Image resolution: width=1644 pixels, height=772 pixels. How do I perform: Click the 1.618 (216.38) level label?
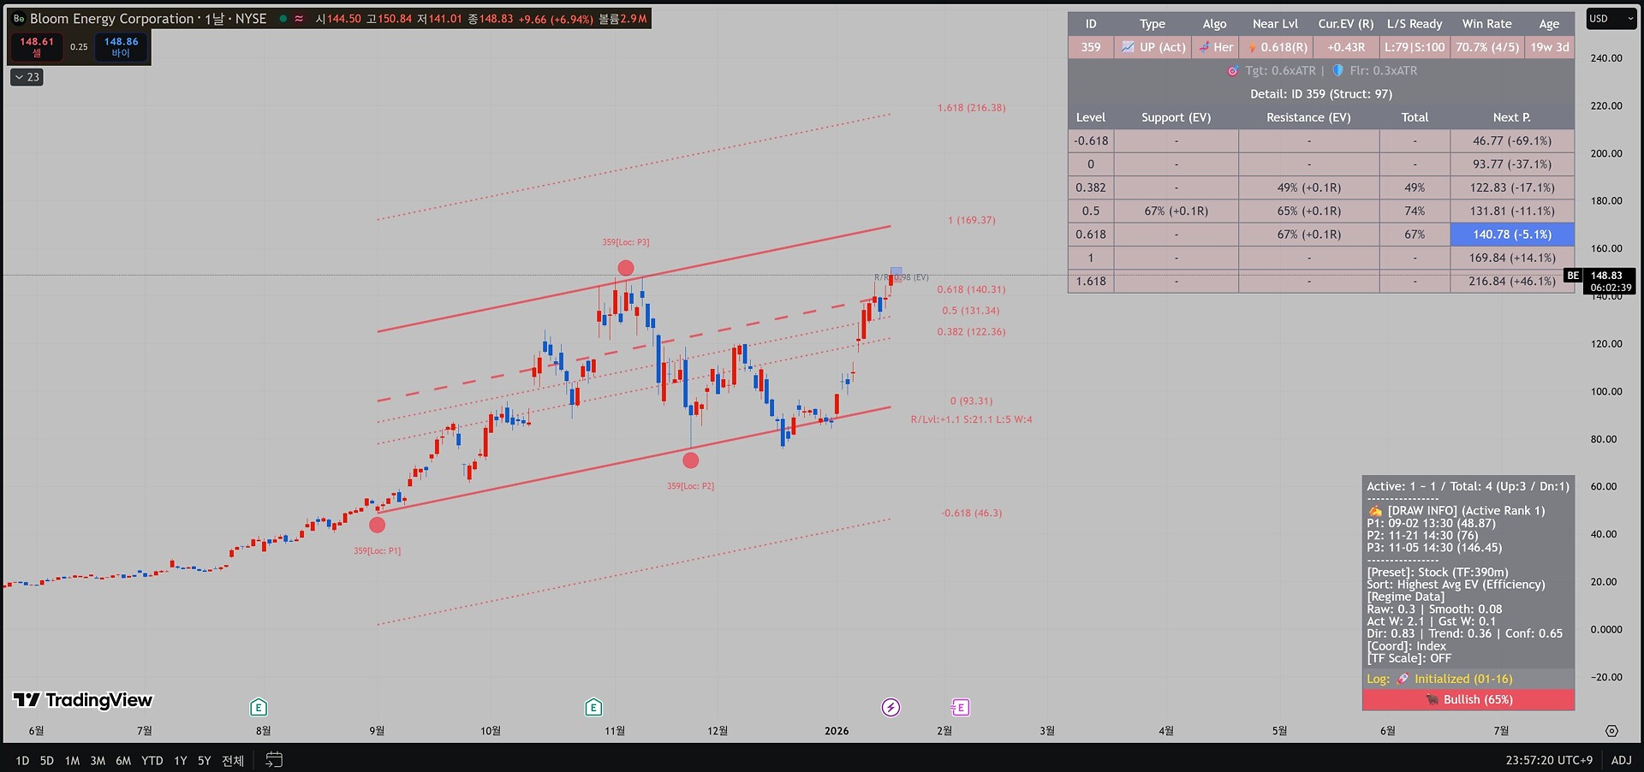pyautogui.click(x=972, y=108)
